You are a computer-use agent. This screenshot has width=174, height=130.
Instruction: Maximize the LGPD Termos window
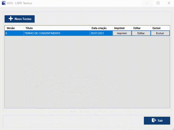158,3
